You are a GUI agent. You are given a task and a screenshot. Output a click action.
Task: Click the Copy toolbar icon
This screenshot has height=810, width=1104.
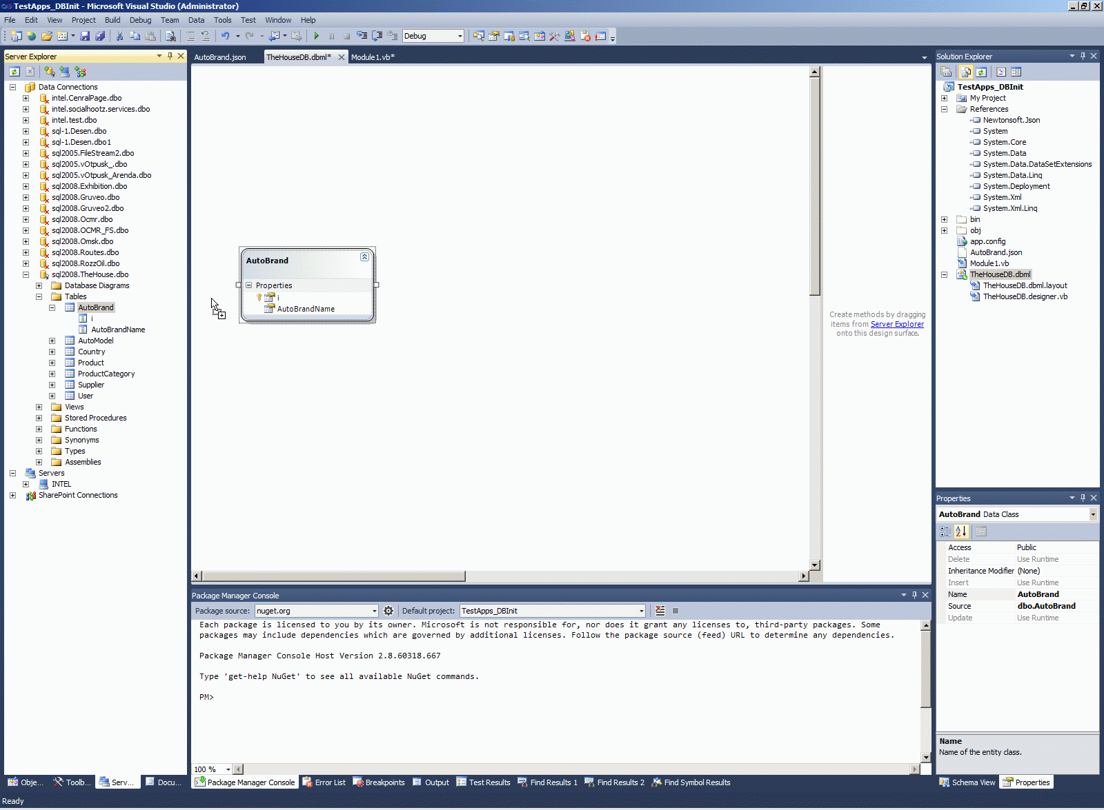135,36
